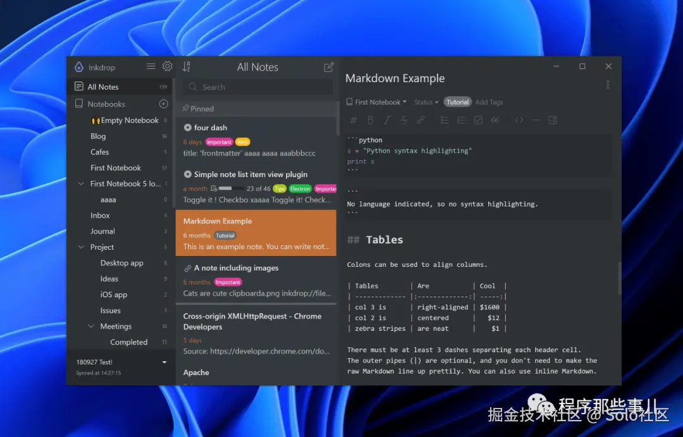Click the Notebooks book icon in sidebar
The image size is (683, 437).
click(x=79, y=104)
